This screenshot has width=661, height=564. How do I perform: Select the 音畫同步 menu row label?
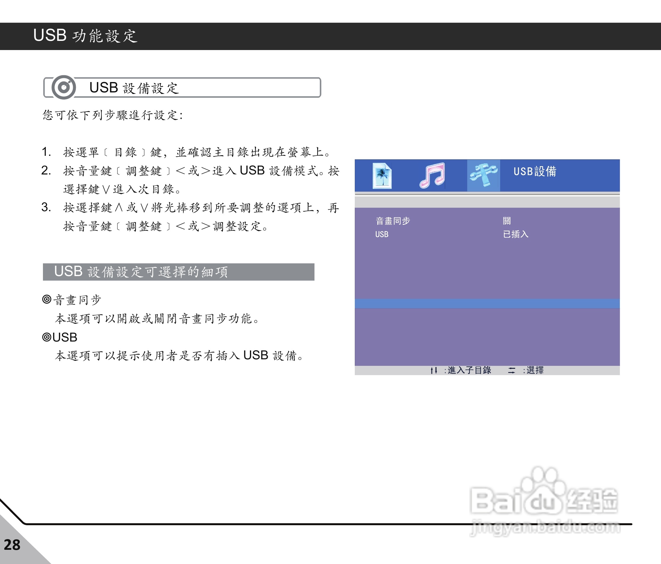[x=393, y=221]
